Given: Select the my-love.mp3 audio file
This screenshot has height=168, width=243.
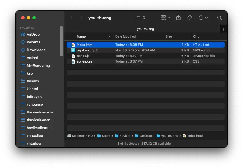Looking at the screenshot, I should pos(87,50).
